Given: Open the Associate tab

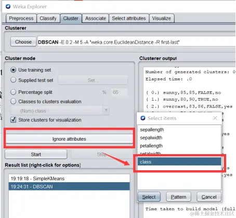Looking at the screenshot, I should tap(96, 18).
